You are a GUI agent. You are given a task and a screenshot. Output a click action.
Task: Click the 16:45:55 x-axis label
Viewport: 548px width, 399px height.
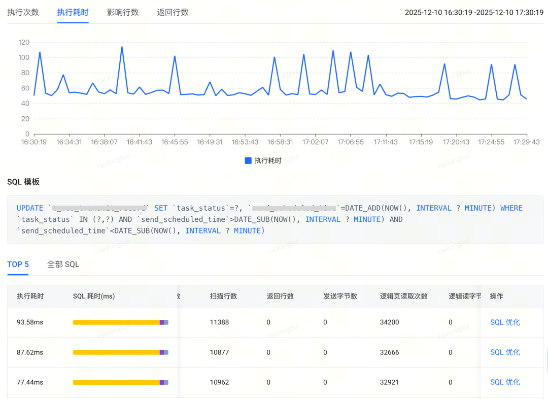point(175,142)
